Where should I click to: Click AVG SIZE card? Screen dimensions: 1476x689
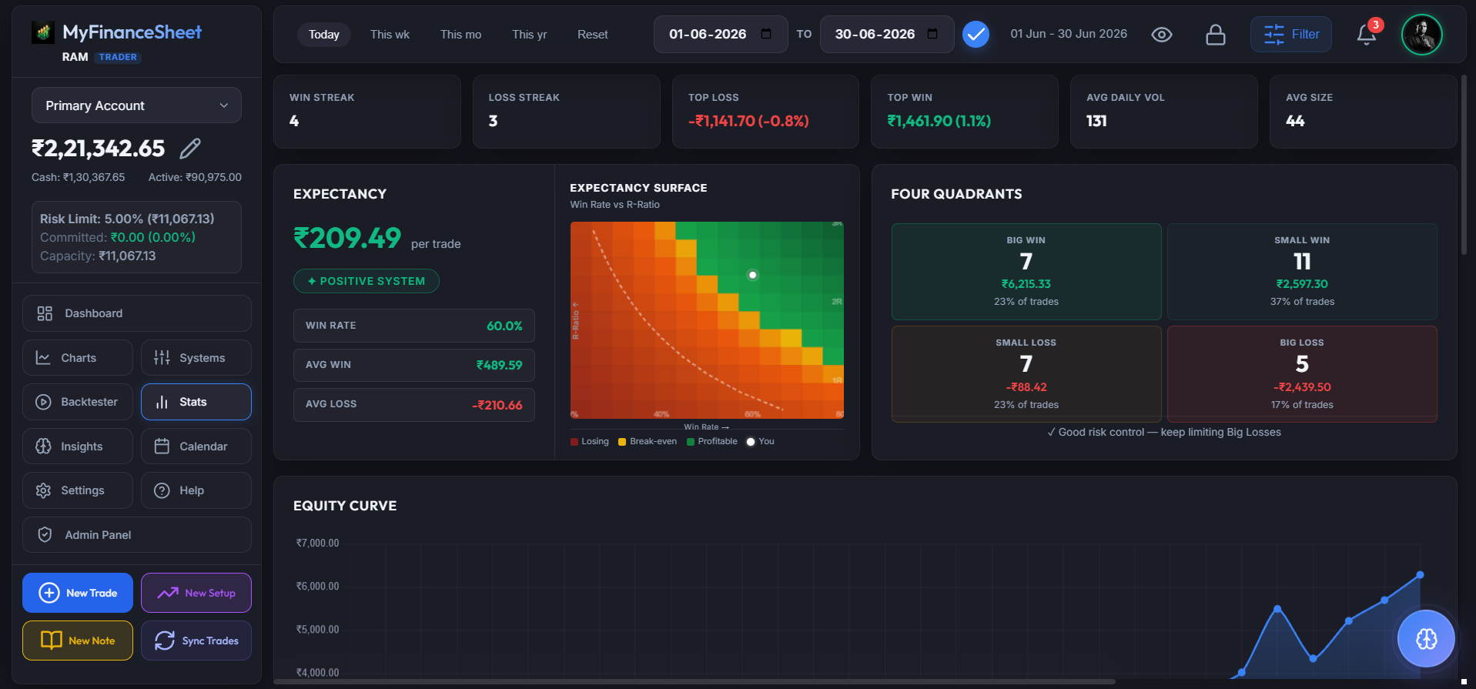click(1363, 112)
